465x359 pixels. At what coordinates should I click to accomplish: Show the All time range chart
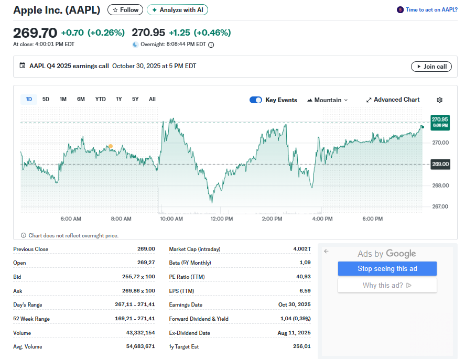click(x=152, y=99)
